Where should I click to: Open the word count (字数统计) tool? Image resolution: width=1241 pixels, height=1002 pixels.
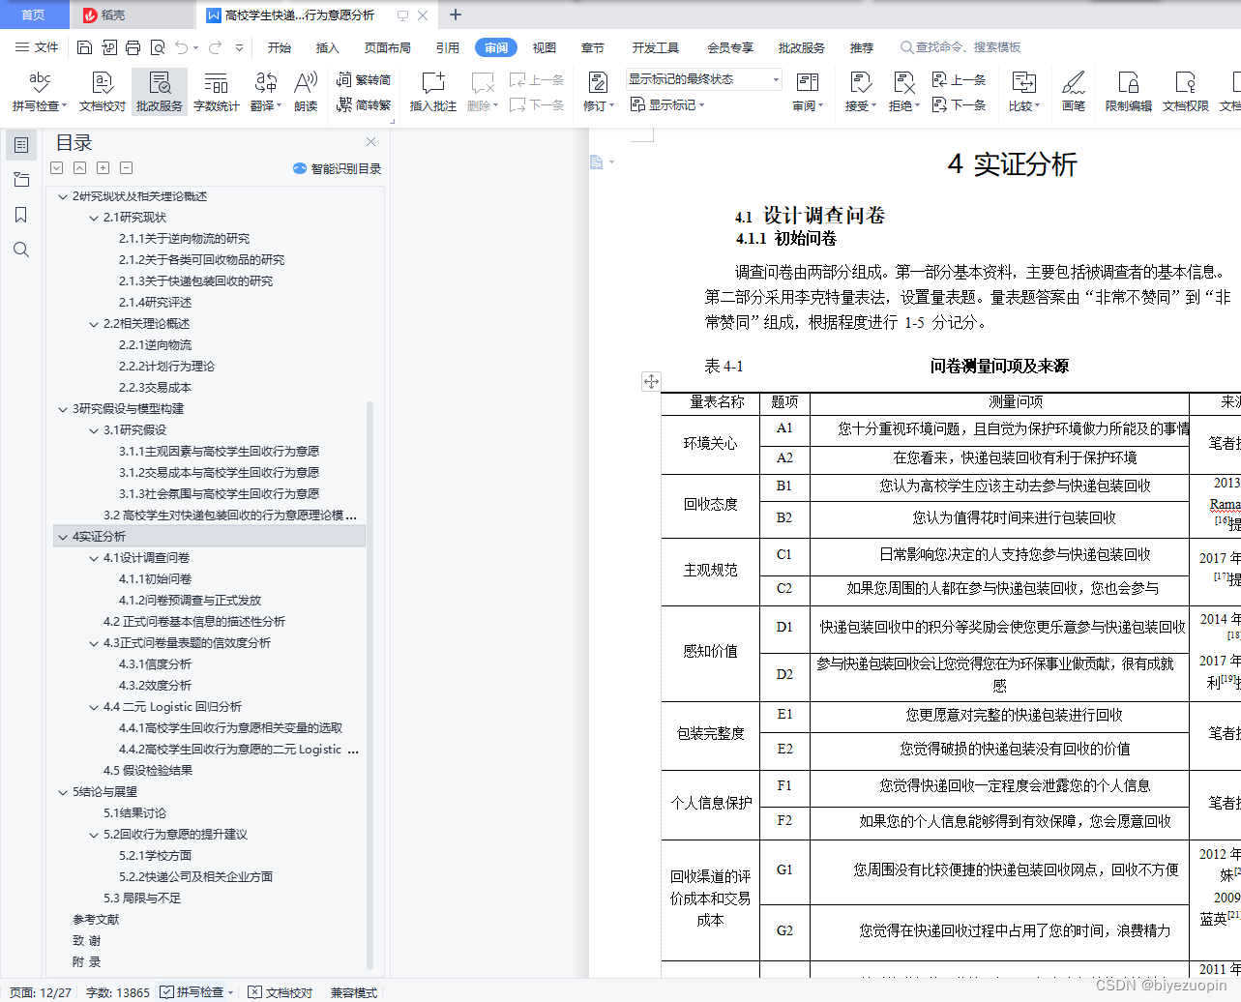pyautogui.click(x=217, y=92)
